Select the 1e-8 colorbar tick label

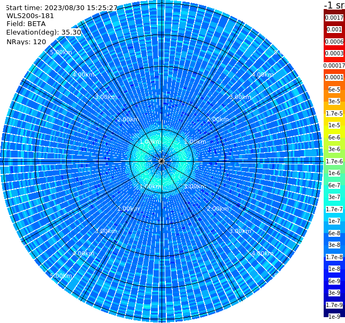click(334, 269)
